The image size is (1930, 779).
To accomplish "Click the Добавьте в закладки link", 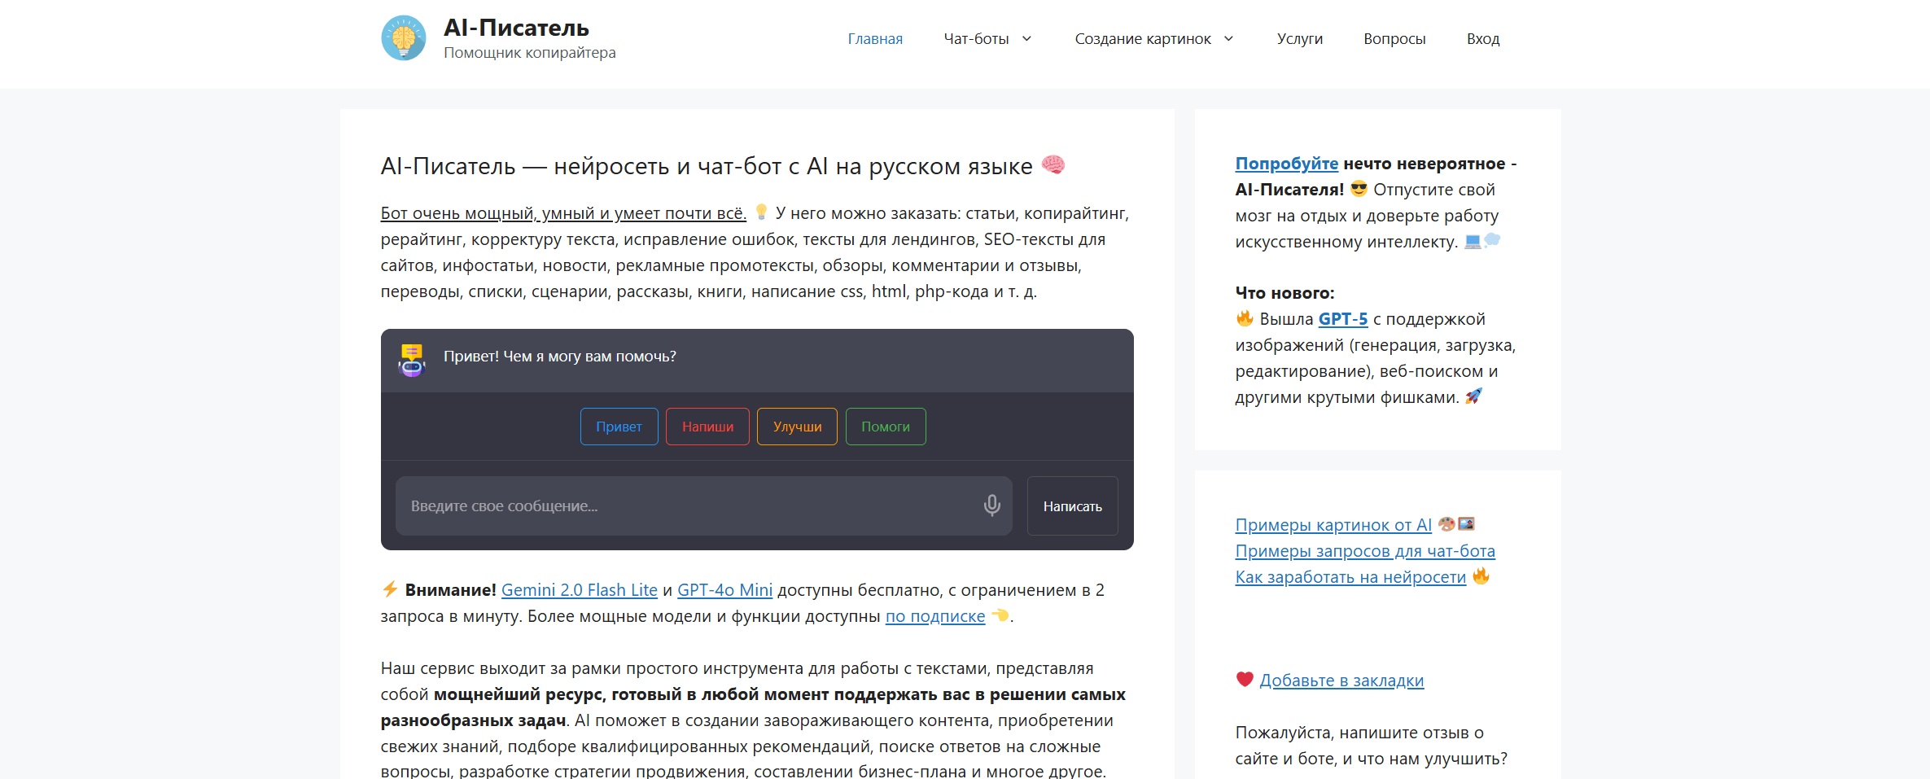I will tap(1341, 681).
